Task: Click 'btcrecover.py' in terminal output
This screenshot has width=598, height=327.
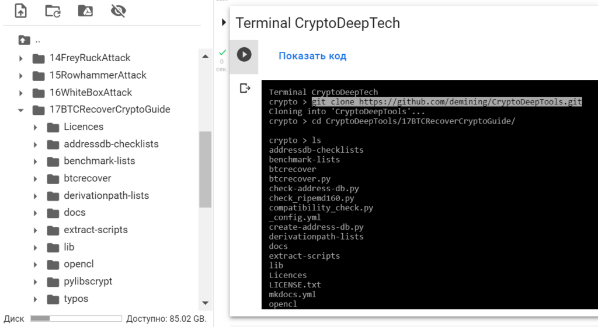Action: click(300, 179)
